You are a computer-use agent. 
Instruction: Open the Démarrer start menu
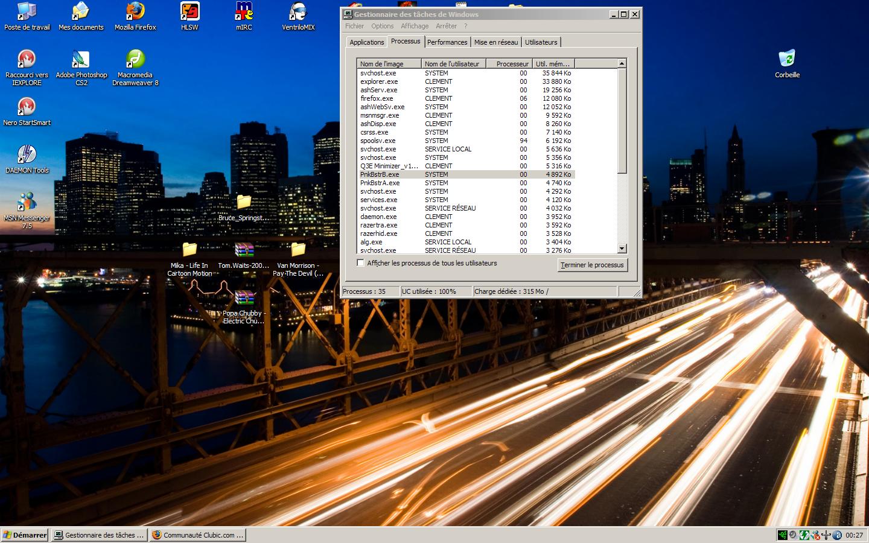(x=25, y=535)
